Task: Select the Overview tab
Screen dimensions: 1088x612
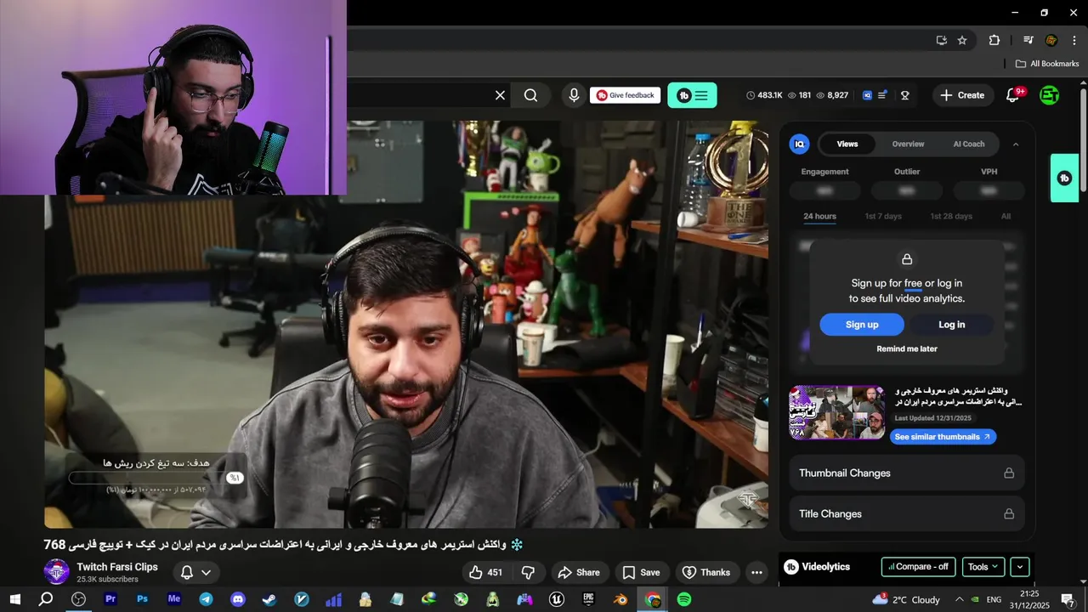Action: (908, 144)
